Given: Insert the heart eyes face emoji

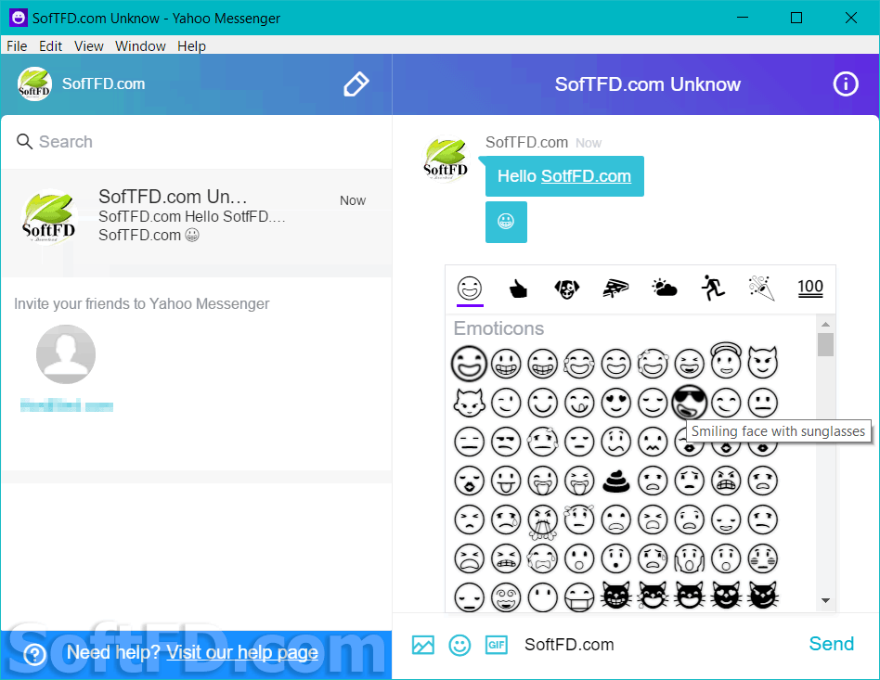Looking at the screenshot, I should (615, 403).
